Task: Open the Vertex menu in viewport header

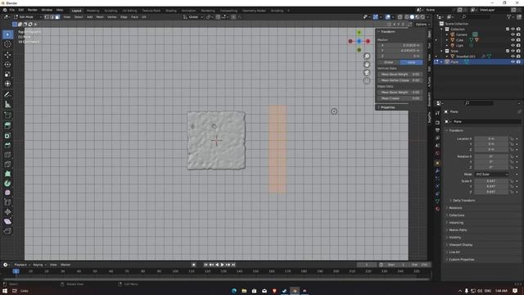Action: pyautogui.click(x=111, y=16)
